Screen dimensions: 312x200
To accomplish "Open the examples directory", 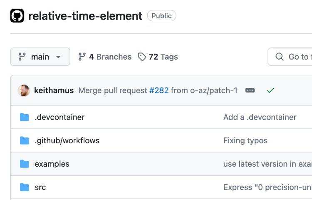I will click(52, 164).
